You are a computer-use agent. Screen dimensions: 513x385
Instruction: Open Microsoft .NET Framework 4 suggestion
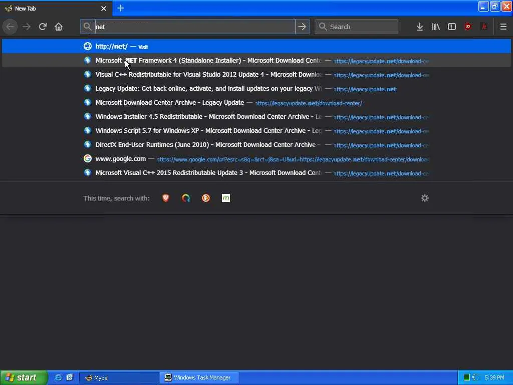coord(256,60)
